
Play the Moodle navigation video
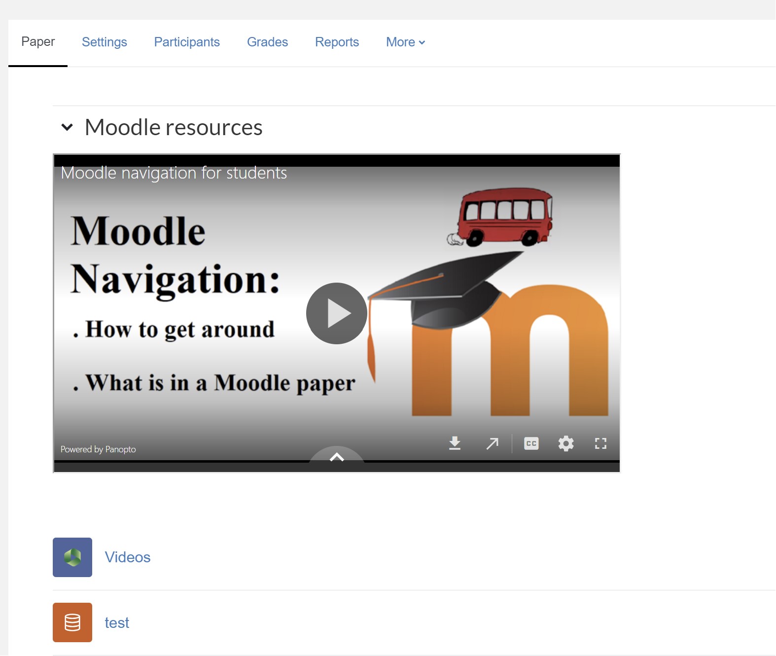336,313
